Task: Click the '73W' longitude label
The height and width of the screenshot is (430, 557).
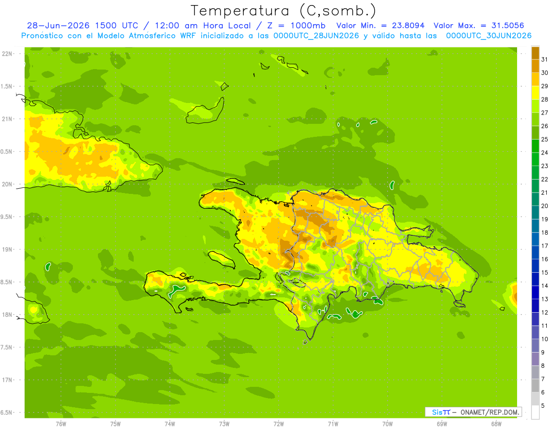Action: coord(224,424)
